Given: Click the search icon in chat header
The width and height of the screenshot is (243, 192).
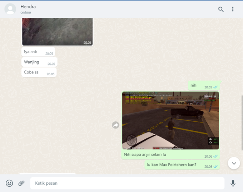Looking at the screenshot, I should [221, 9].
